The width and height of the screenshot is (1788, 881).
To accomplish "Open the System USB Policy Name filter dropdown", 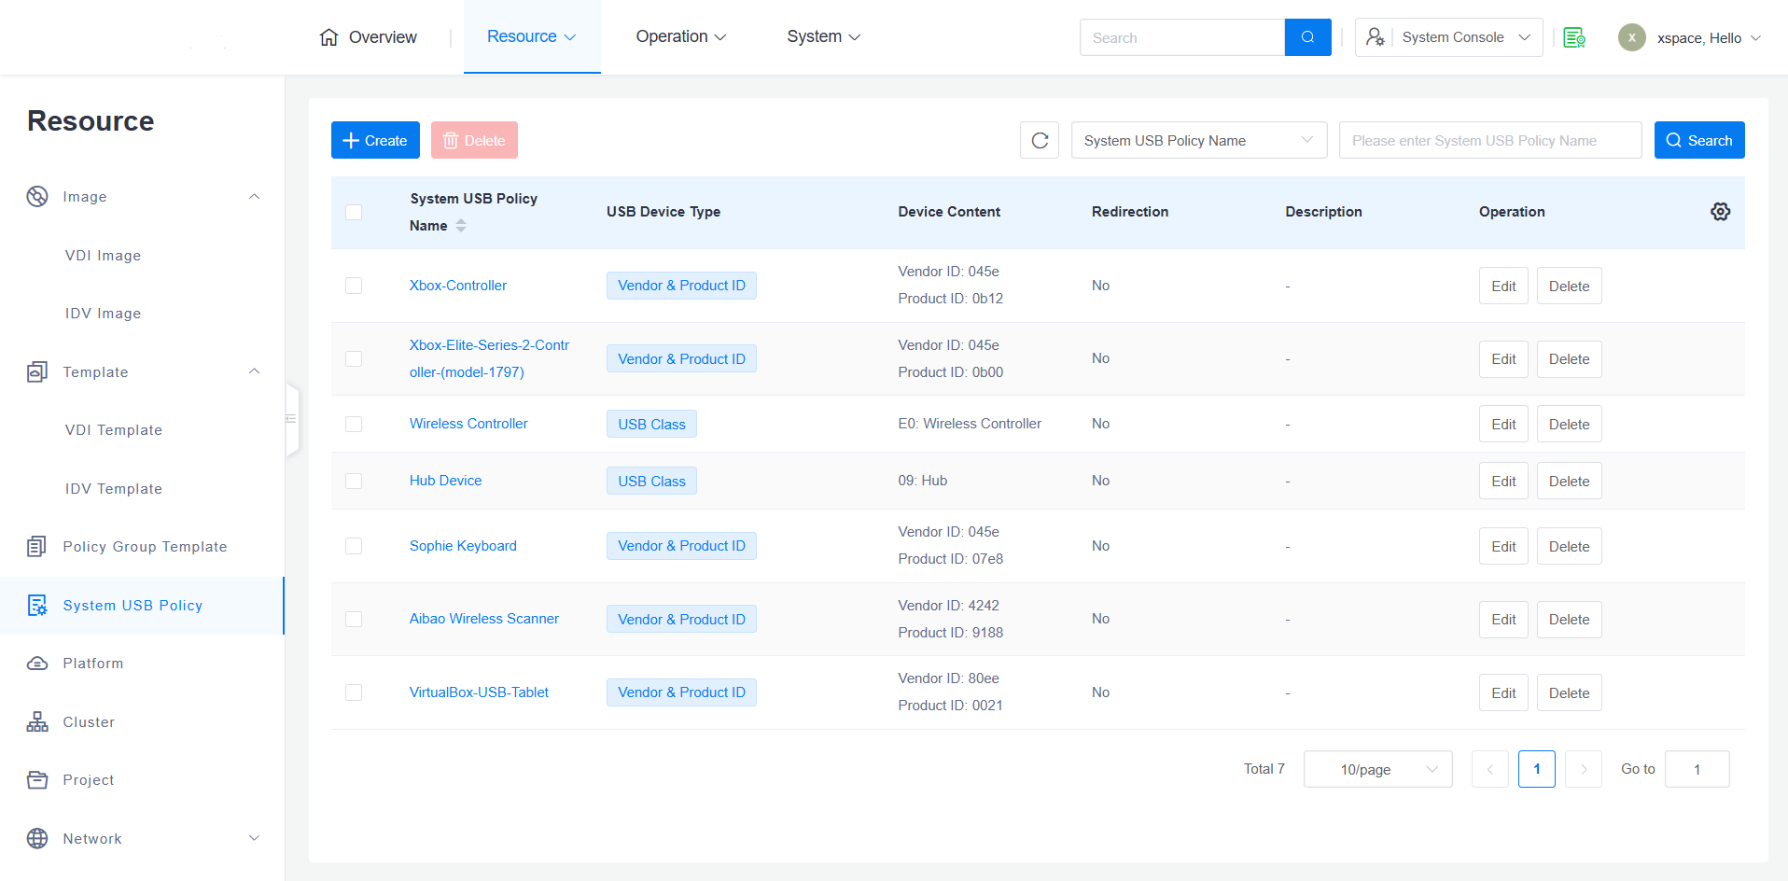I will [1198, 141].
